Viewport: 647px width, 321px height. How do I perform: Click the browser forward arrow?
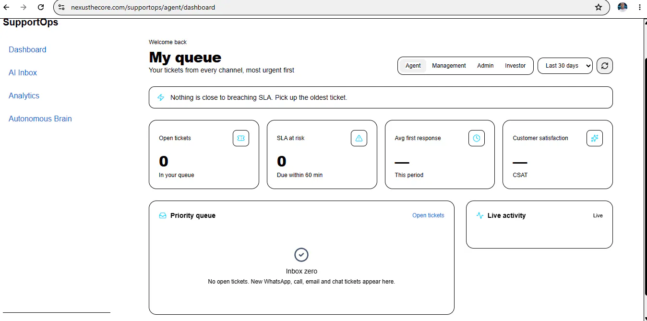click(x=24, y=7)
